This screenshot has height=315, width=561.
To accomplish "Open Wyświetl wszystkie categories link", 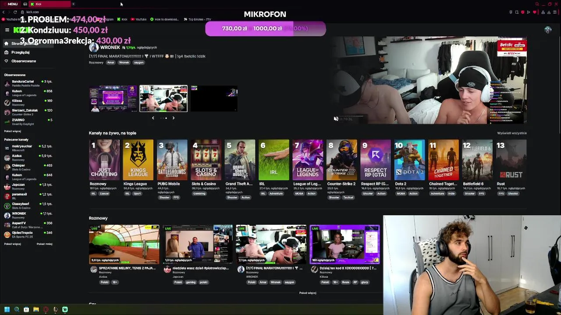I will [x=512, y=133].
